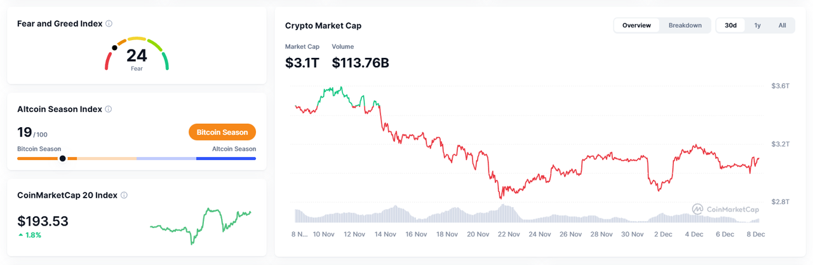Switch chart to Breakdown view
Viewport: 813px width, 265px height.
tap(685, 25)
